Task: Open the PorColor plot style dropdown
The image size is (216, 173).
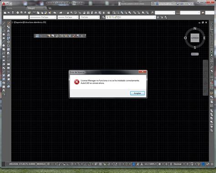Action: pos(90,17)
